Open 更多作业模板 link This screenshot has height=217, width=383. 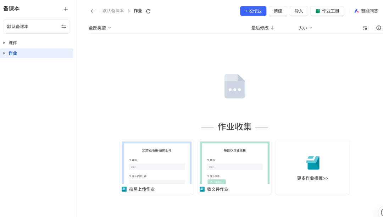pos(312,178)
